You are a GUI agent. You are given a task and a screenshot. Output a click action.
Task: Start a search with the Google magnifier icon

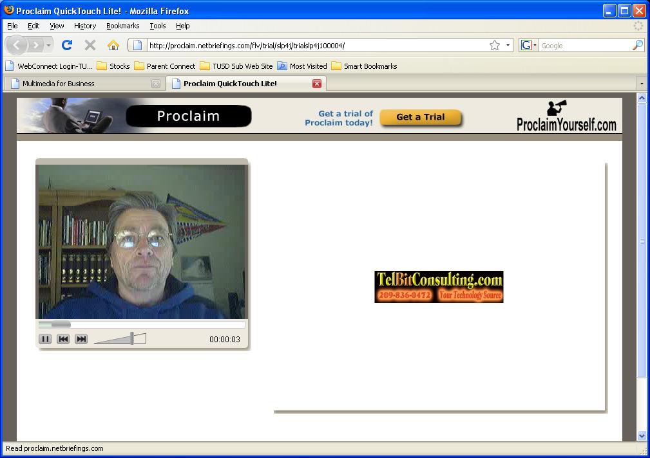pyautogui.click(x=636, y=45)
